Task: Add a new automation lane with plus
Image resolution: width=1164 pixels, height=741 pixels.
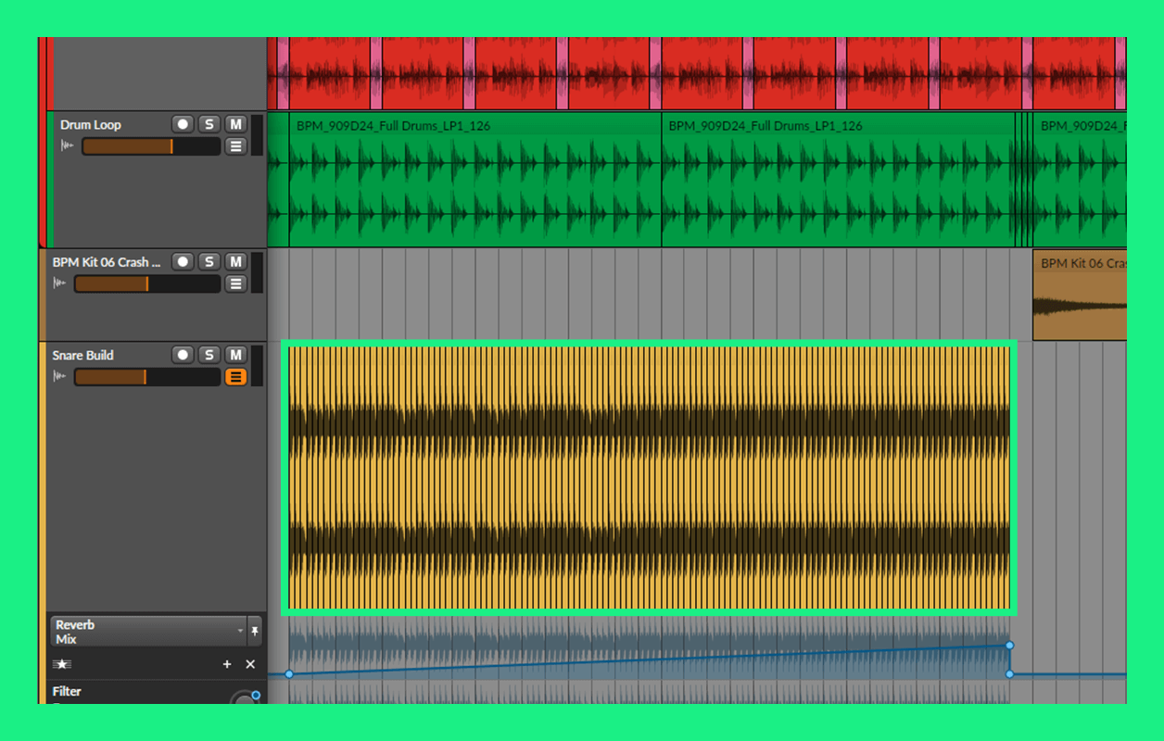Action: point(227,664)
